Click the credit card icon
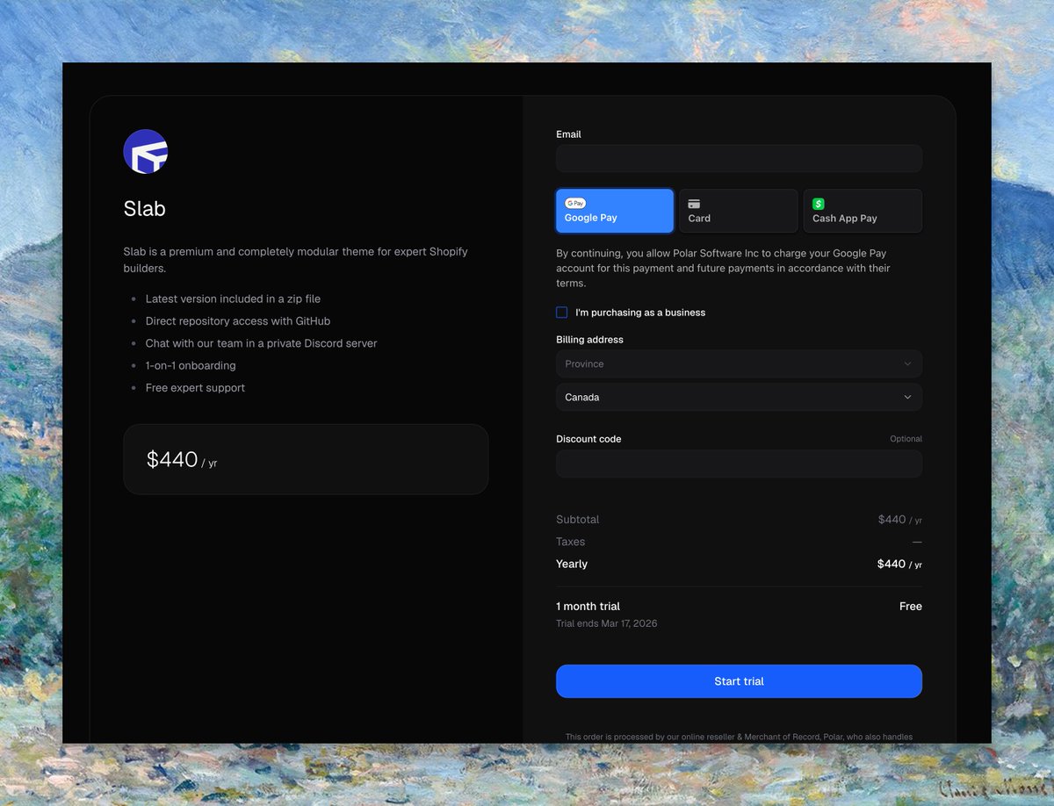Viewport: 1054px width, 806px height. [694, 204]
